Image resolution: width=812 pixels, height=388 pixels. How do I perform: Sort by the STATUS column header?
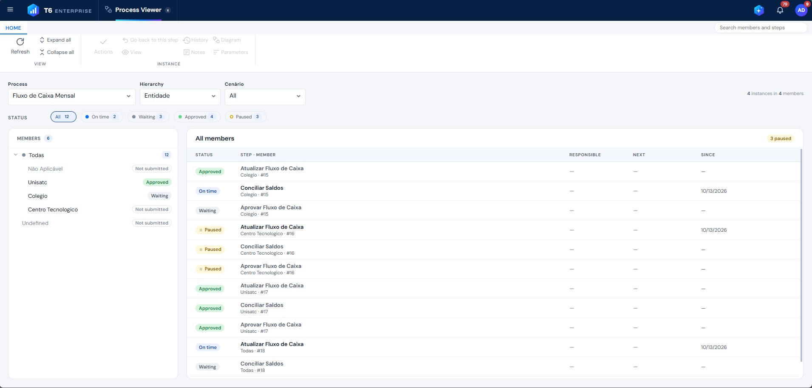pyautogui.click(x=204, y=155)
